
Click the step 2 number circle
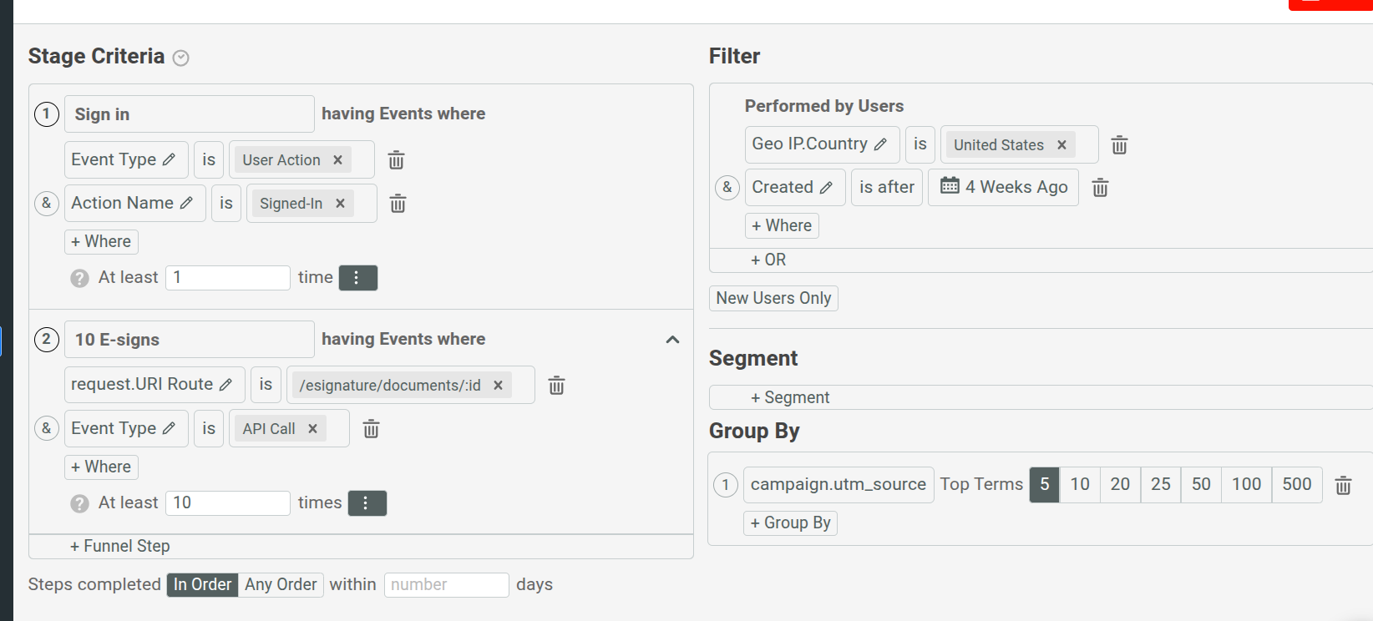click(x=46, y=340)
